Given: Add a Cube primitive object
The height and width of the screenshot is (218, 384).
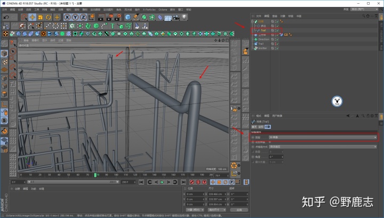Looking at the screenshot, I should click(128, 17).
